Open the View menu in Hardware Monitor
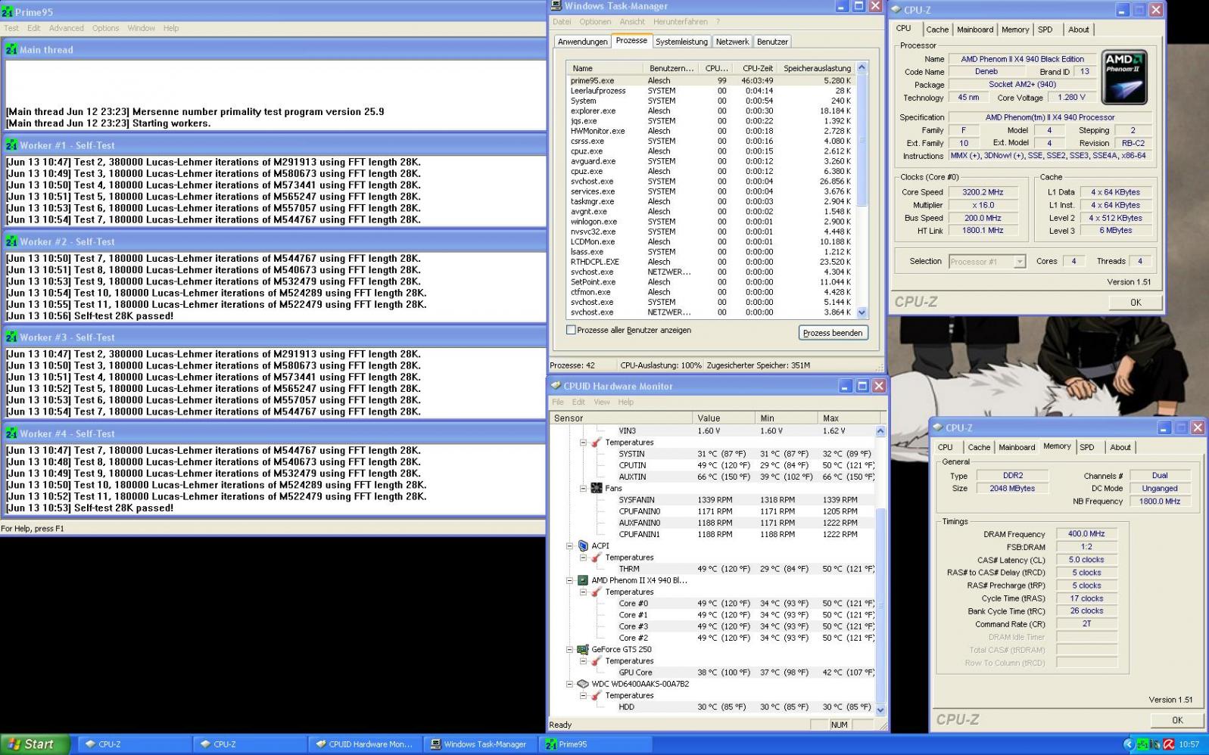 click(601, 402)
